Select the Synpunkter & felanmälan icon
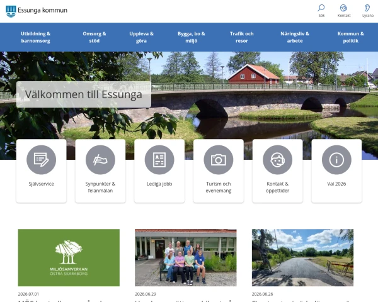 [x=100, y=160]
